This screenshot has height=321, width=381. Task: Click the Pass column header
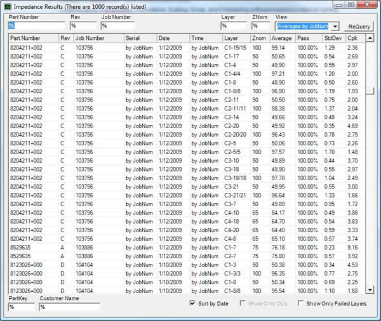[x=309, y=38]
